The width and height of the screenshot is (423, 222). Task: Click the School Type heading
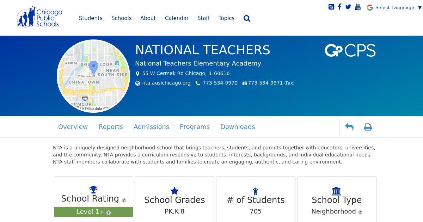[337, 200]
